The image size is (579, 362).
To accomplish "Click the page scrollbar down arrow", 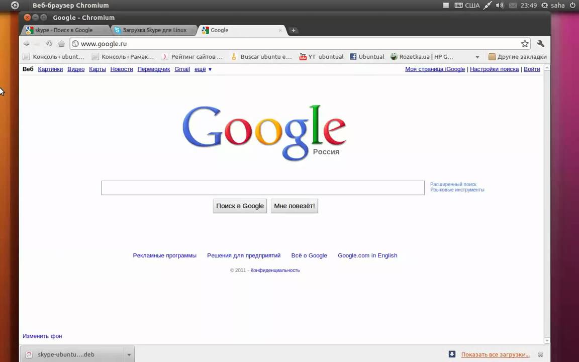I will click(547, 340).
